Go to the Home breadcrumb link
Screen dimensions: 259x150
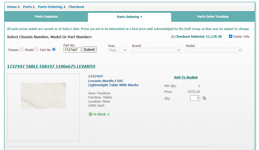(x=12, y=7)
